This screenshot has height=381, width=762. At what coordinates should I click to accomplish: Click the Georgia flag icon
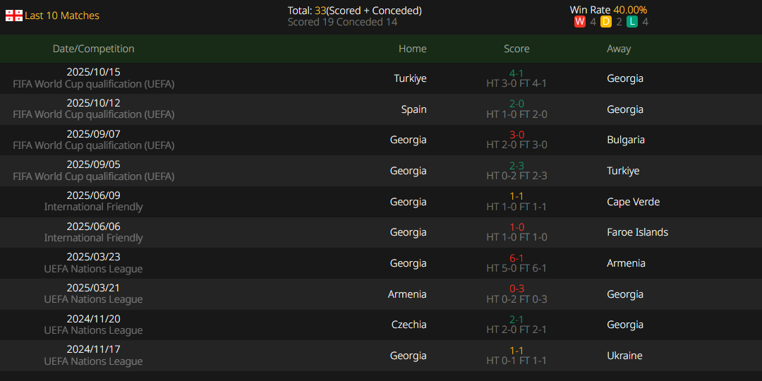click(13, 16)
